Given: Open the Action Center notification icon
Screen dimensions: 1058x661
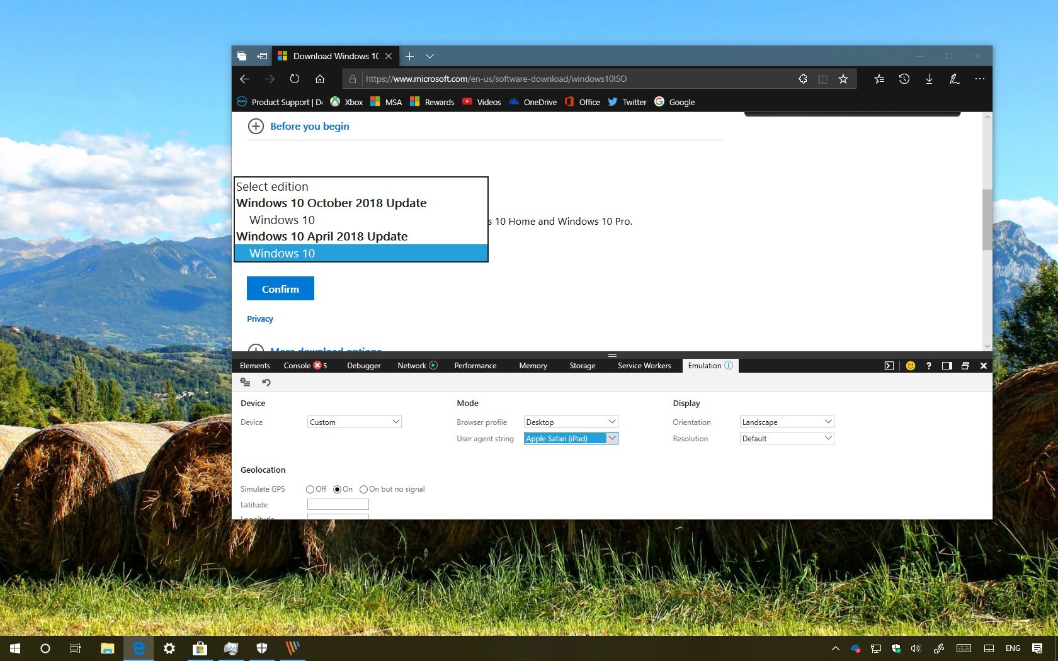Looking at the screenshot, I should click(1037, 648).
